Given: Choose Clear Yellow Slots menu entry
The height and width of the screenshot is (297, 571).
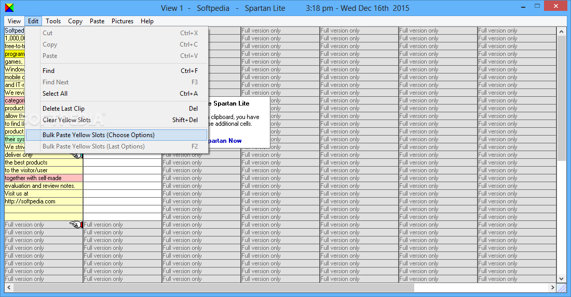Looking at the screenshot, I should [116, 120].
